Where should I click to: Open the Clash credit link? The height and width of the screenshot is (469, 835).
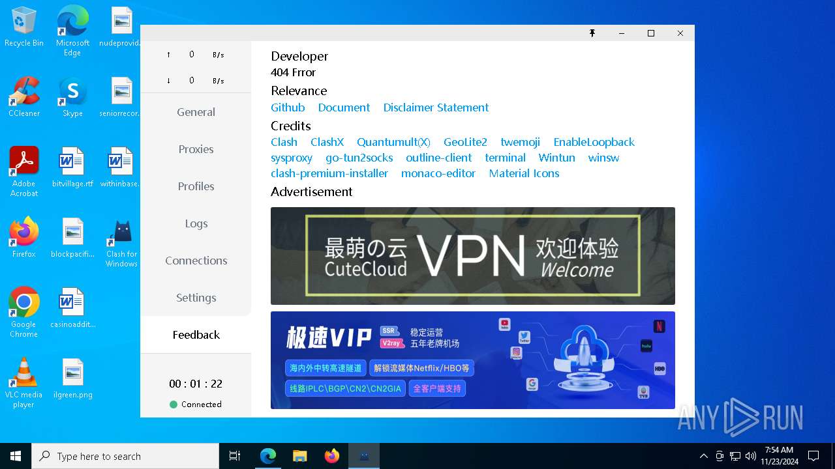click(284, 142)
